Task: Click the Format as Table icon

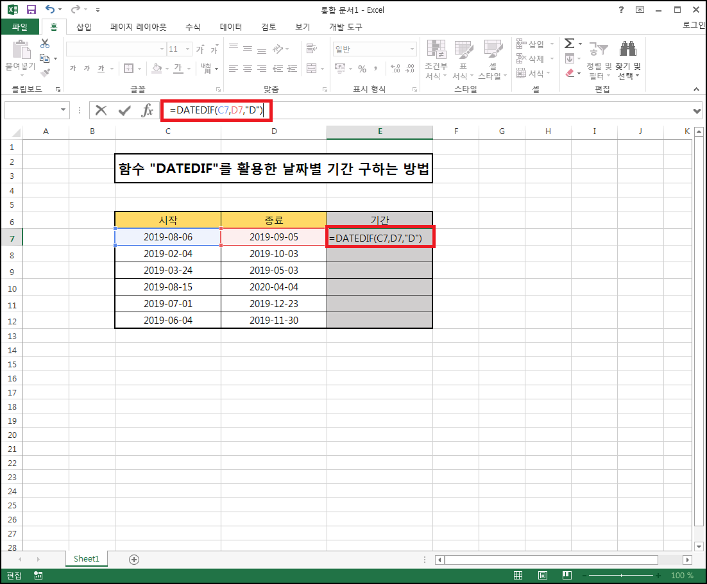Action: (x=463, y=49)
